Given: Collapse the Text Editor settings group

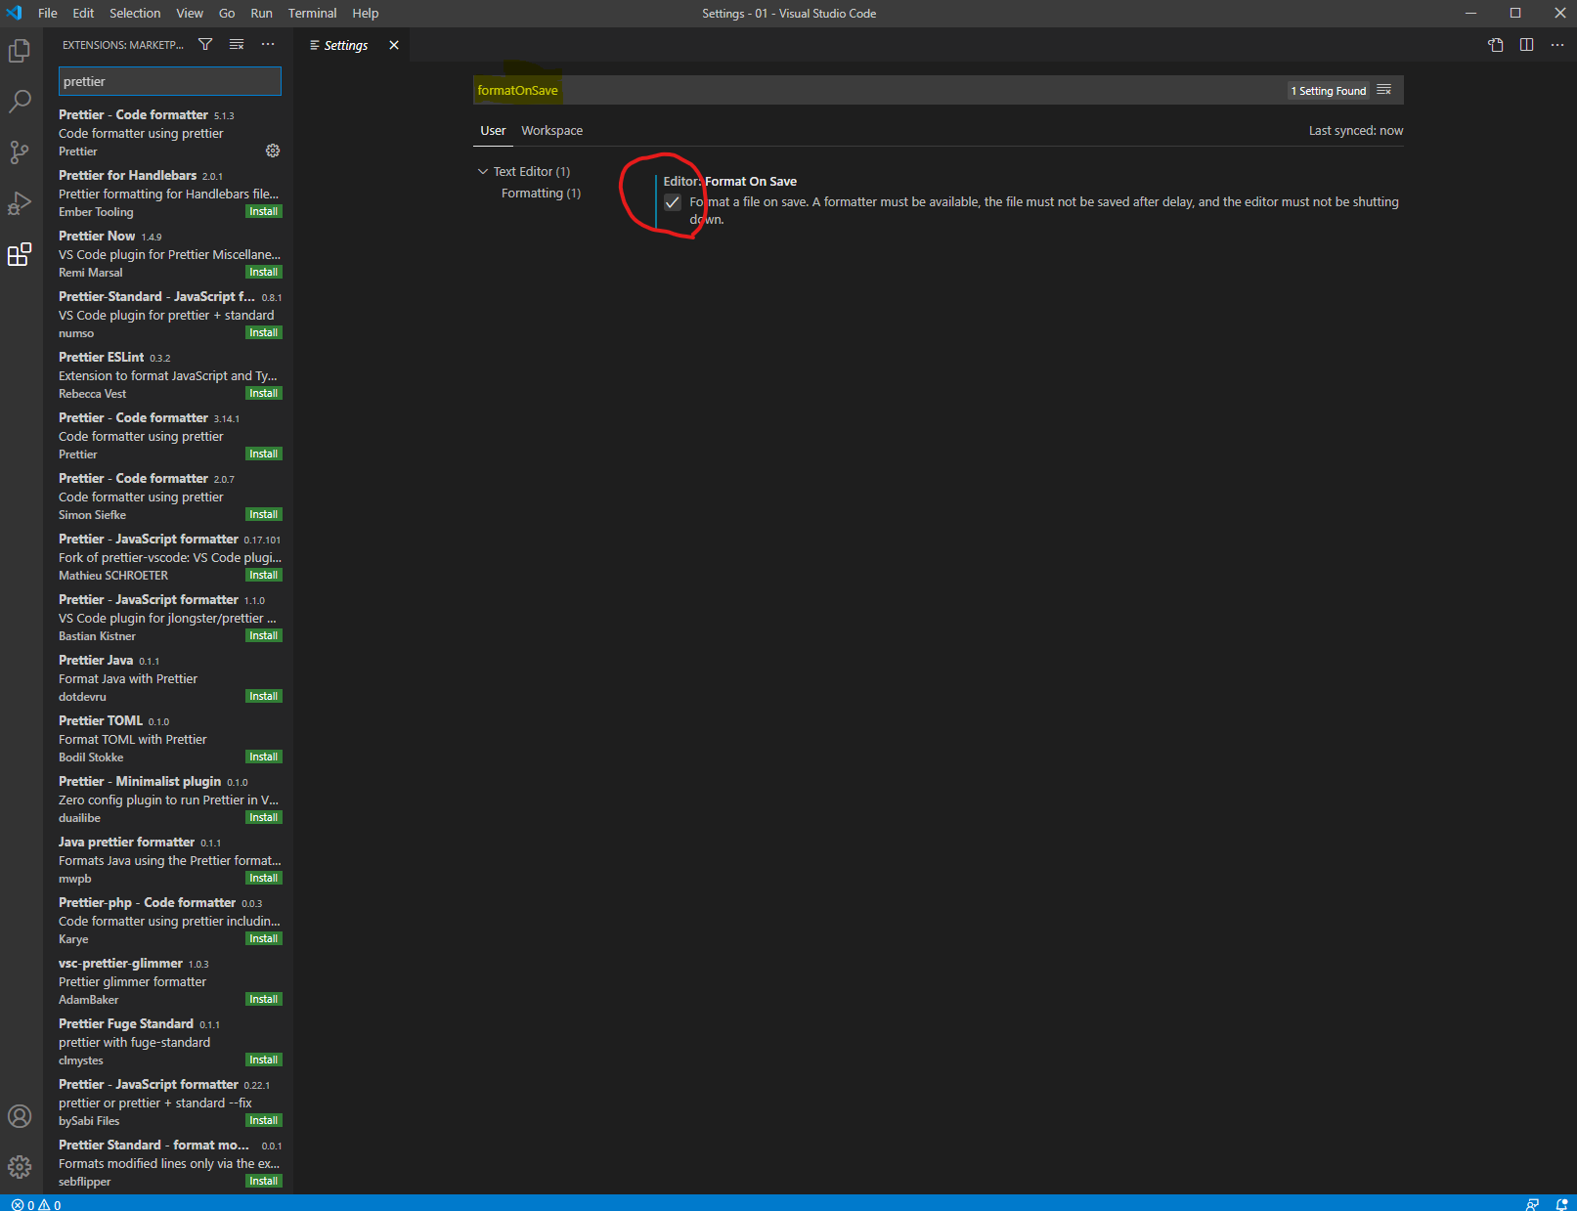Looking at the screenshot, I should tap(483, 171).
